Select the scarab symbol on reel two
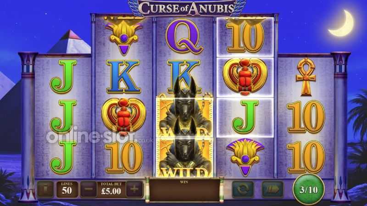 click(123, 117)
